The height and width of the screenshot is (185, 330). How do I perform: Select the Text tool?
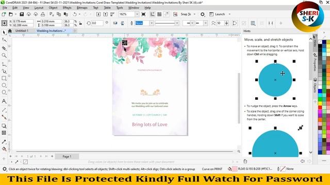click(x=4, y=101)
